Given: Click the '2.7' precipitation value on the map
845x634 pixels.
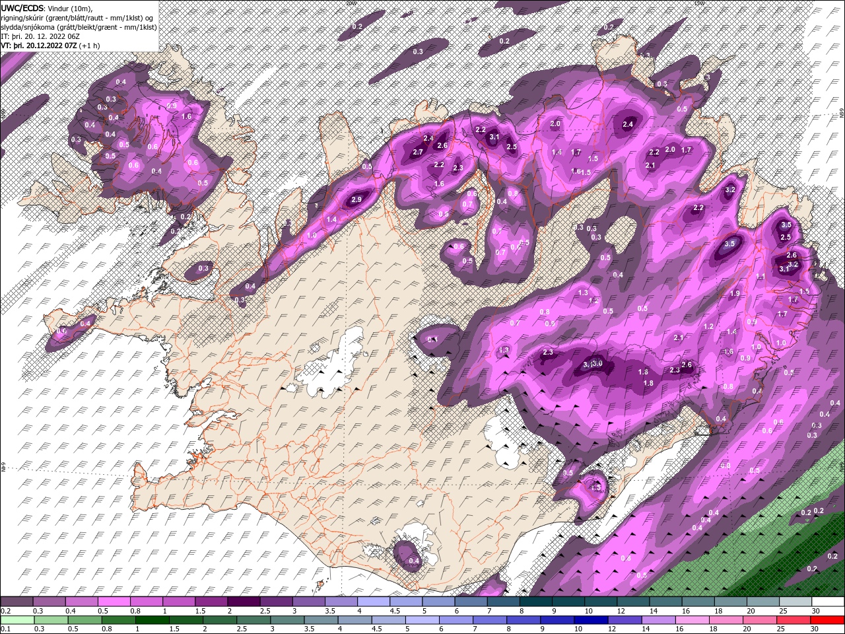Looking at the screenshot, I should (x=418, y=152).
